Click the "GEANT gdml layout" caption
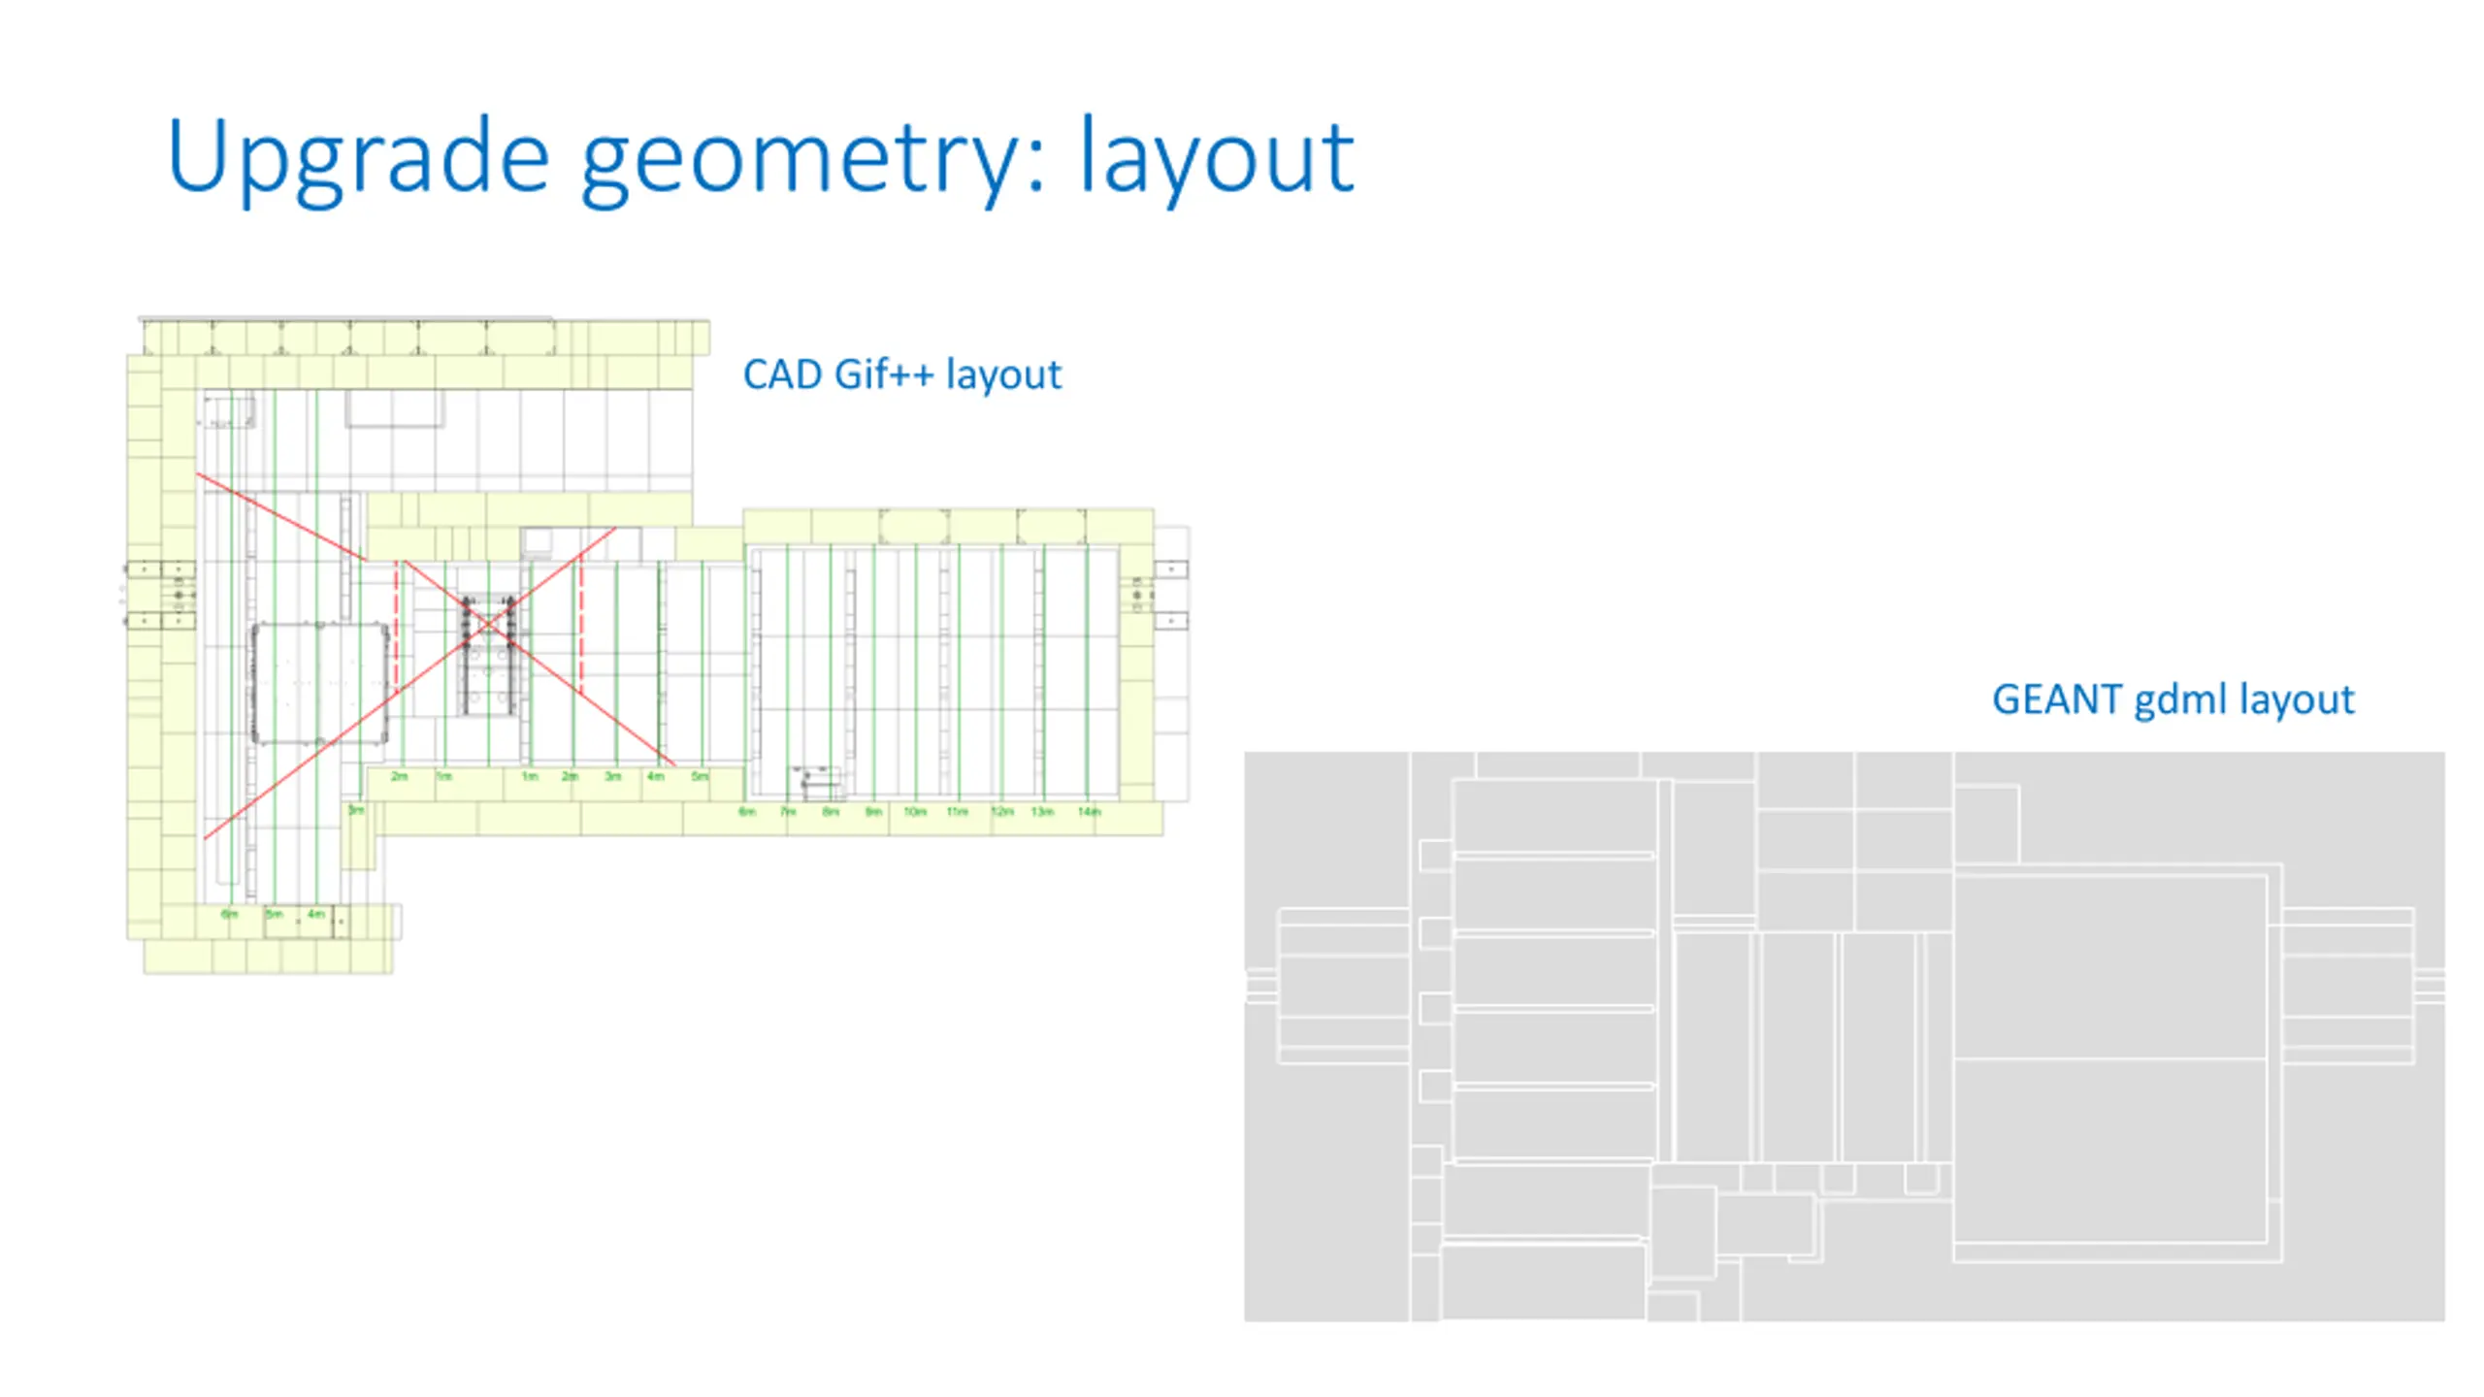The image size is (2484, 1397). coord(2173,700)
